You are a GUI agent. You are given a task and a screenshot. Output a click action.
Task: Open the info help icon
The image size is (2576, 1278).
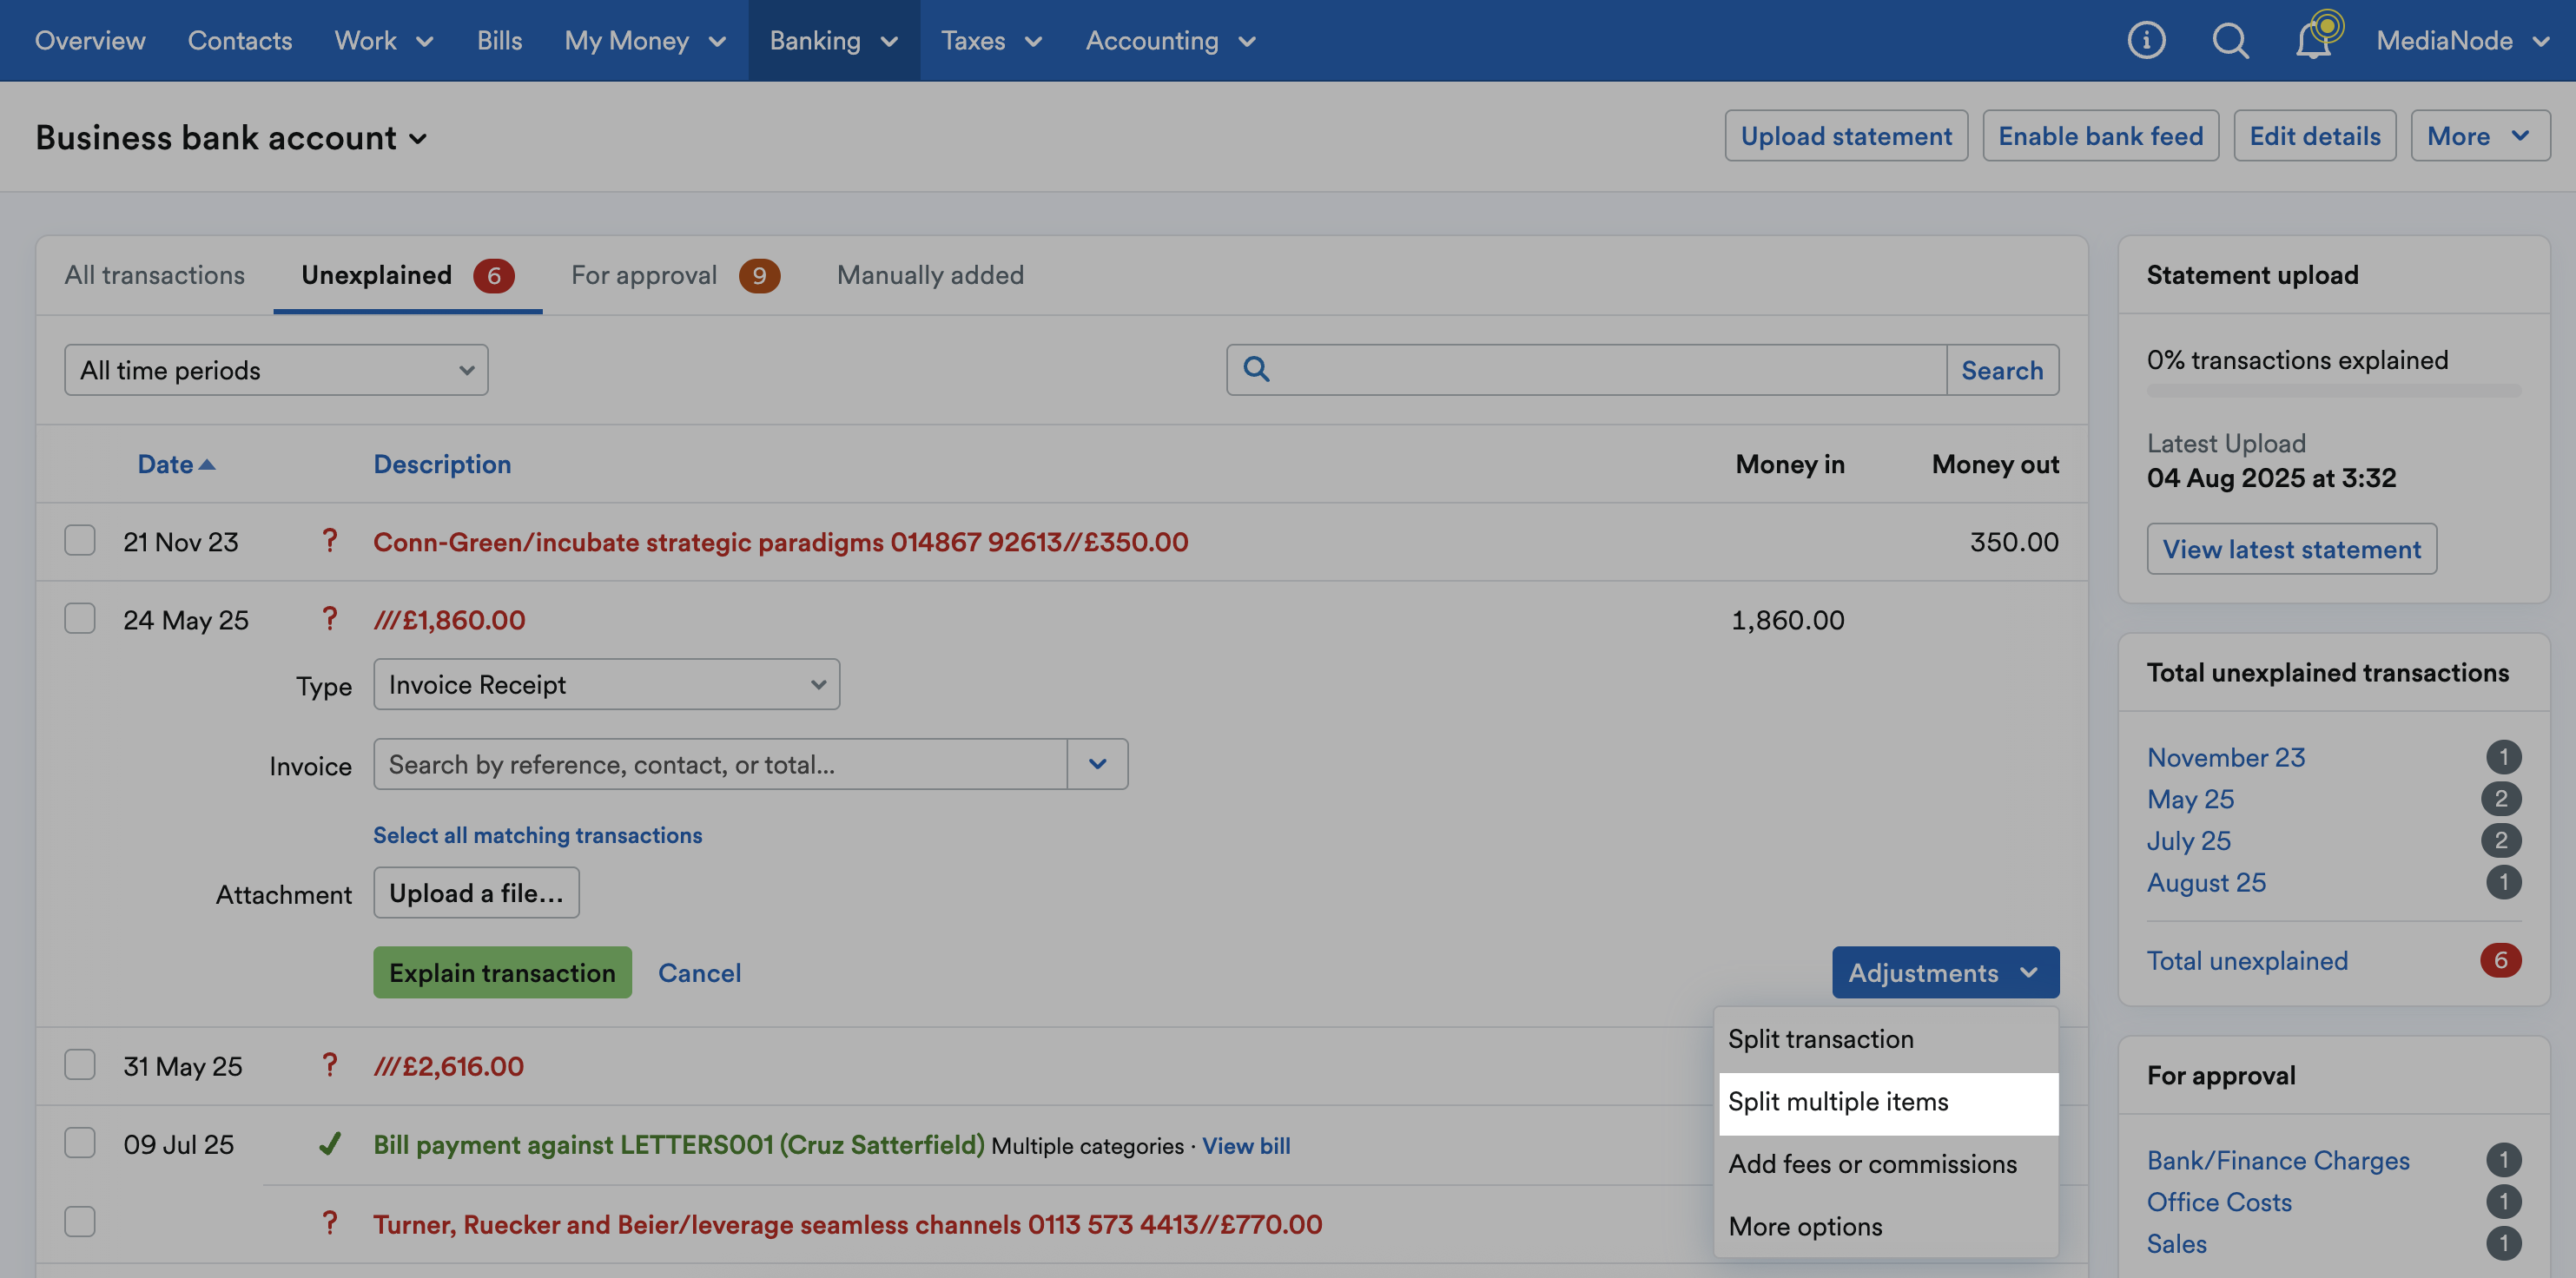[2146, 40]
